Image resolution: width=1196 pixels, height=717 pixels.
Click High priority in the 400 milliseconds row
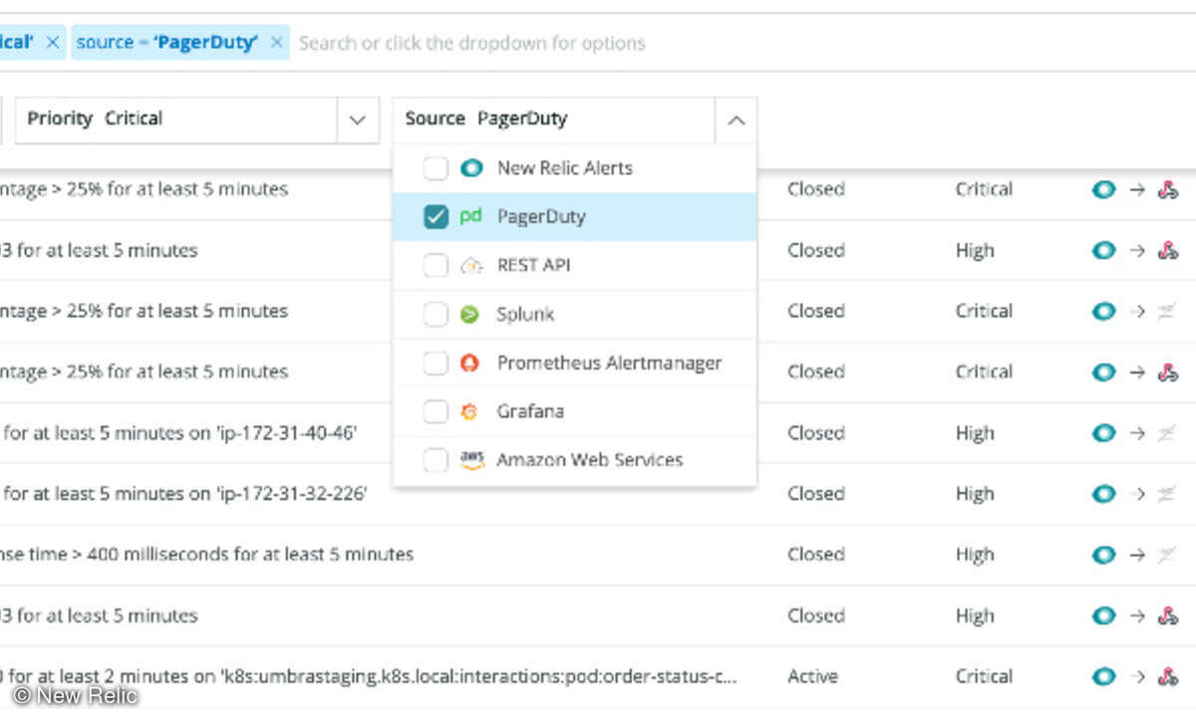(x=975, y=555)
